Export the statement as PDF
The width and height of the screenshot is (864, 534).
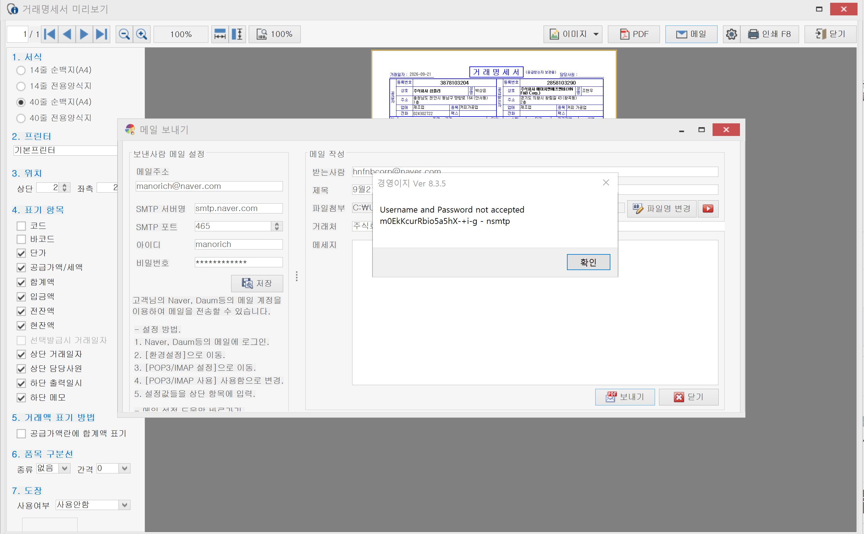click(x=633, y=34)
